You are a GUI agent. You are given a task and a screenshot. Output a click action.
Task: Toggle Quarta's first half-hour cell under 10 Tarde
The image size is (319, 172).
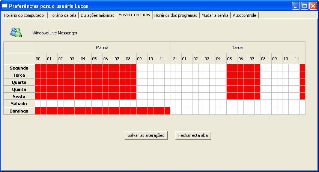click(286, 82)
